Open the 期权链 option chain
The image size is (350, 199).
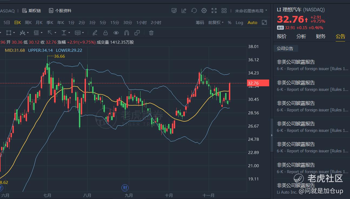pos(32,11)
